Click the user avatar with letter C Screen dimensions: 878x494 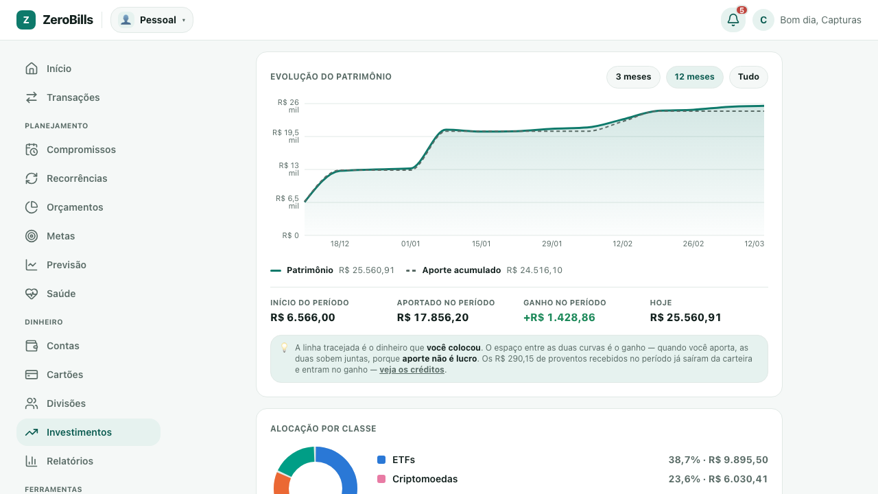point(763,20)
